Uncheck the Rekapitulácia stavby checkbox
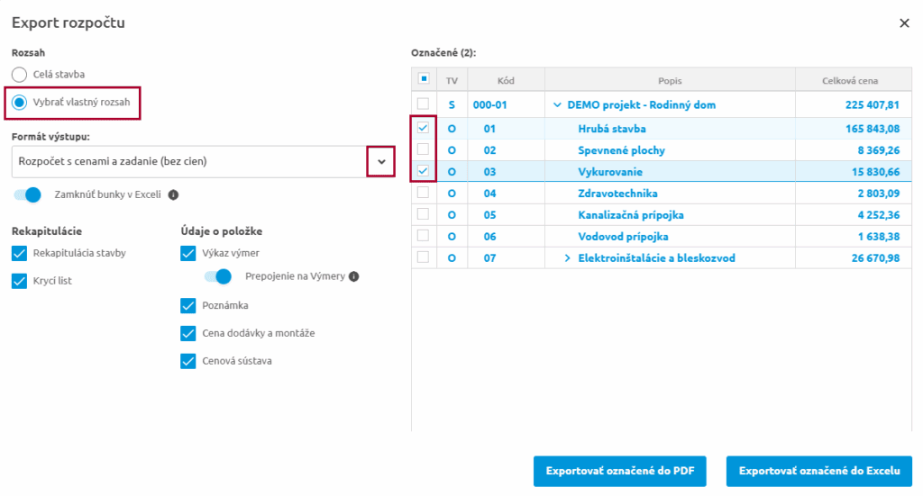This screenshot has height=496, width=923. tap(20, 254)
